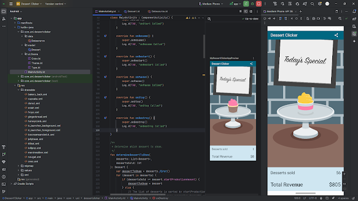Toggle override gutter marker next to onResume
Image resolution: width=358 pixels, height=201 pixels.
pyautogui.click(x=105, y=36)
